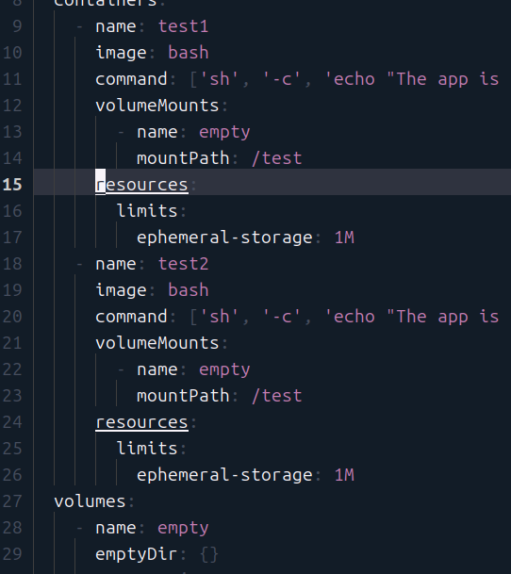
Task: Click the underlined resources key on line 24
Action: (141, 422)
